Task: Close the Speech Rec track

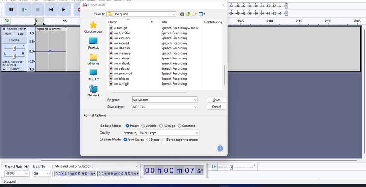Action: click(4, 29)
